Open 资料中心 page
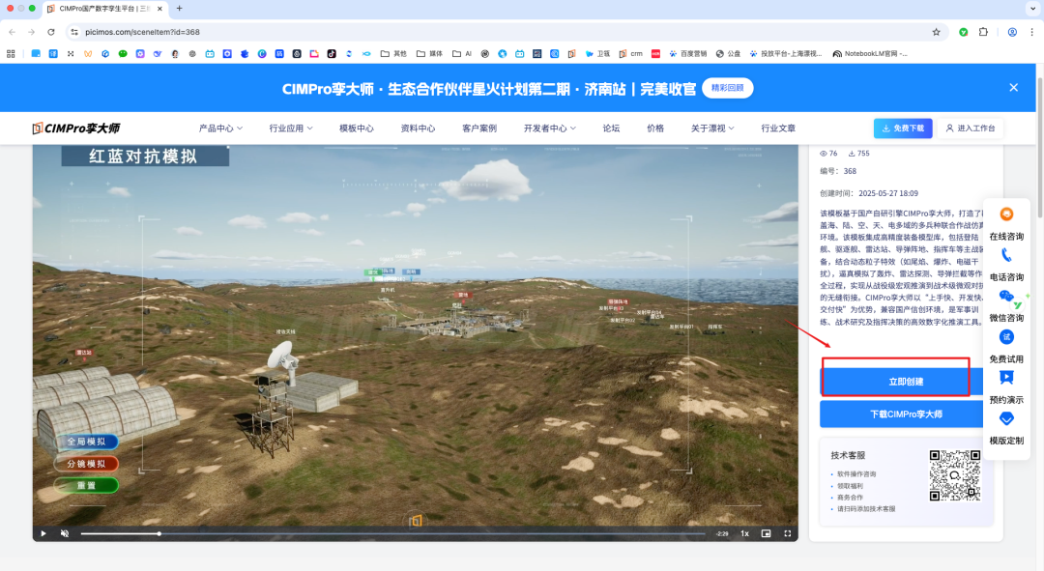The width and height of the screenshot is (1044, 571). pyautogui.click(x=418, y=128)
